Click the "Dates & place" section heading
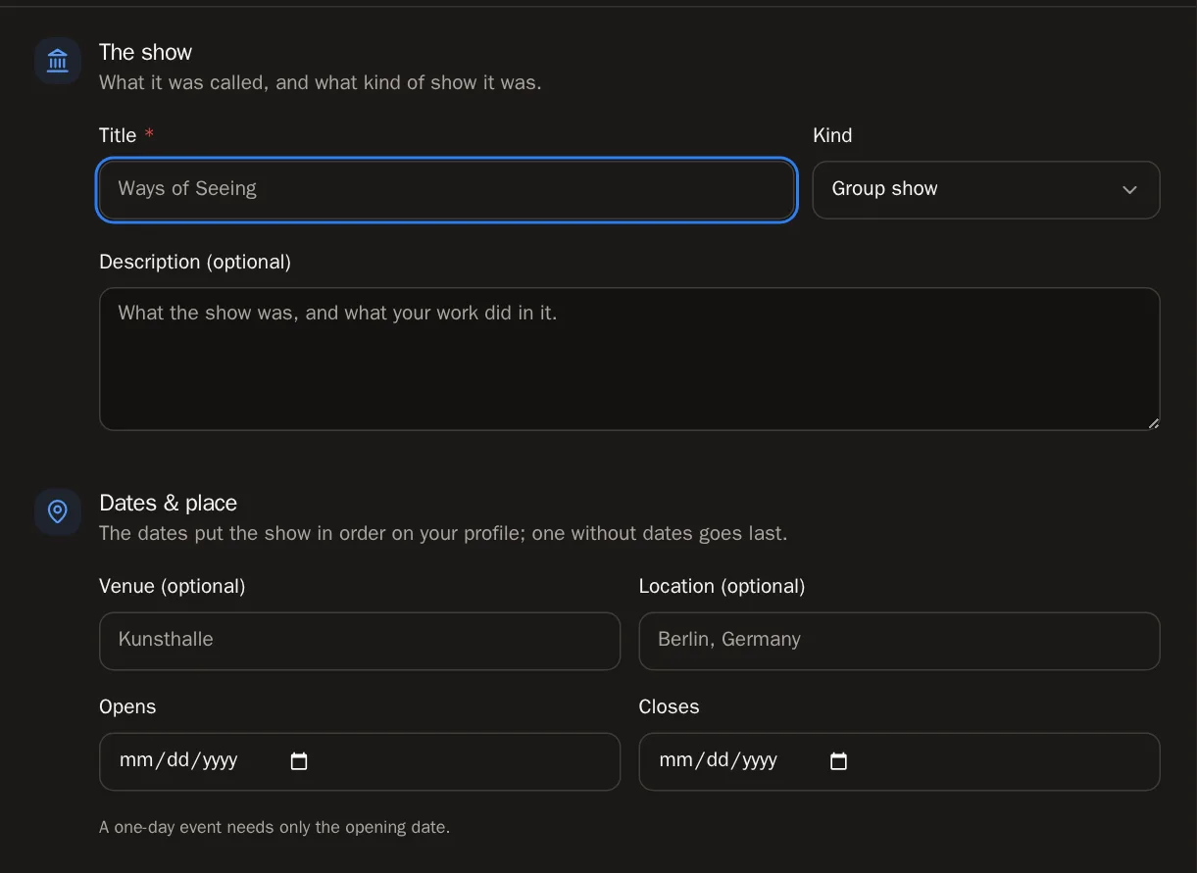 pyautogui.click(x=168, y=503)
